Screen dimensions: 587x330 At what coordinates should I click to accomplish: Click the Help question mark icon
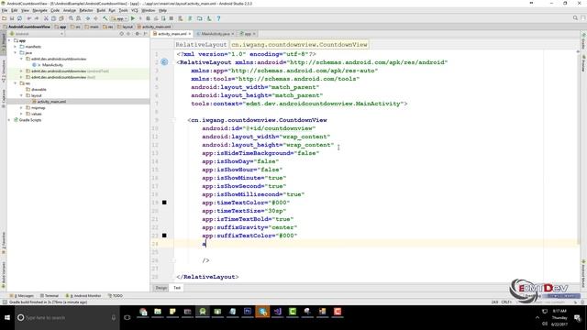[218, 18]
